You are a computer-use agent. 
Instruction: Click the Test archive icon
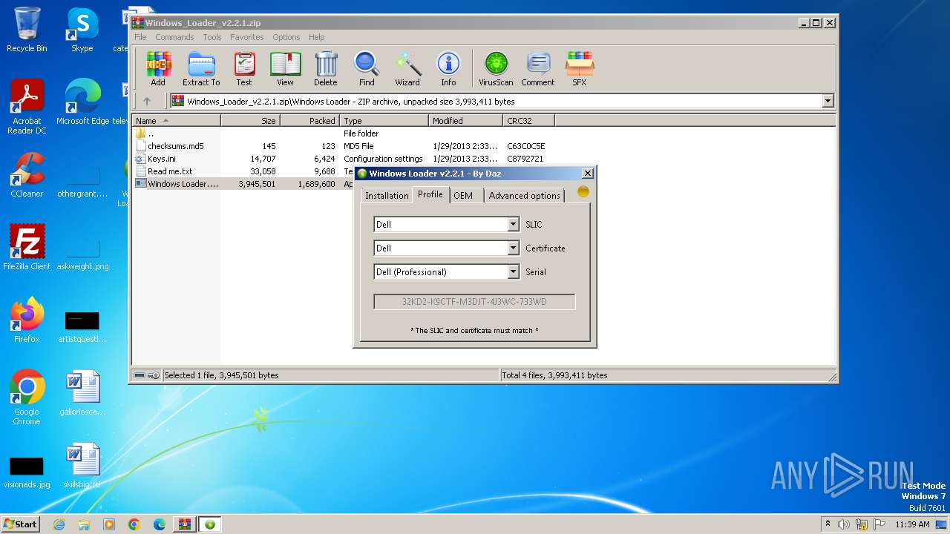click(x=244, y=68)
